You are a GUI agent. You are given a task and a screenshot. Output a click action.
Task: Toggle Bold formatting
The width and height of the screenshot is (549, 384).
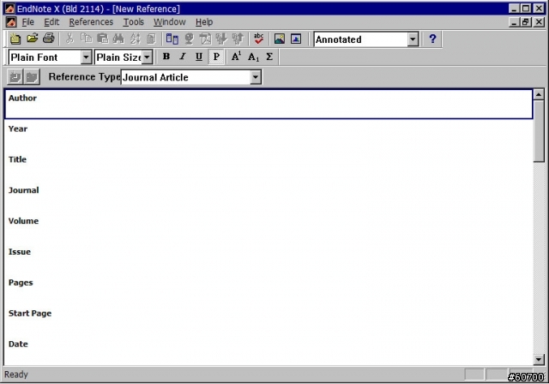click(x=166, y=57)
